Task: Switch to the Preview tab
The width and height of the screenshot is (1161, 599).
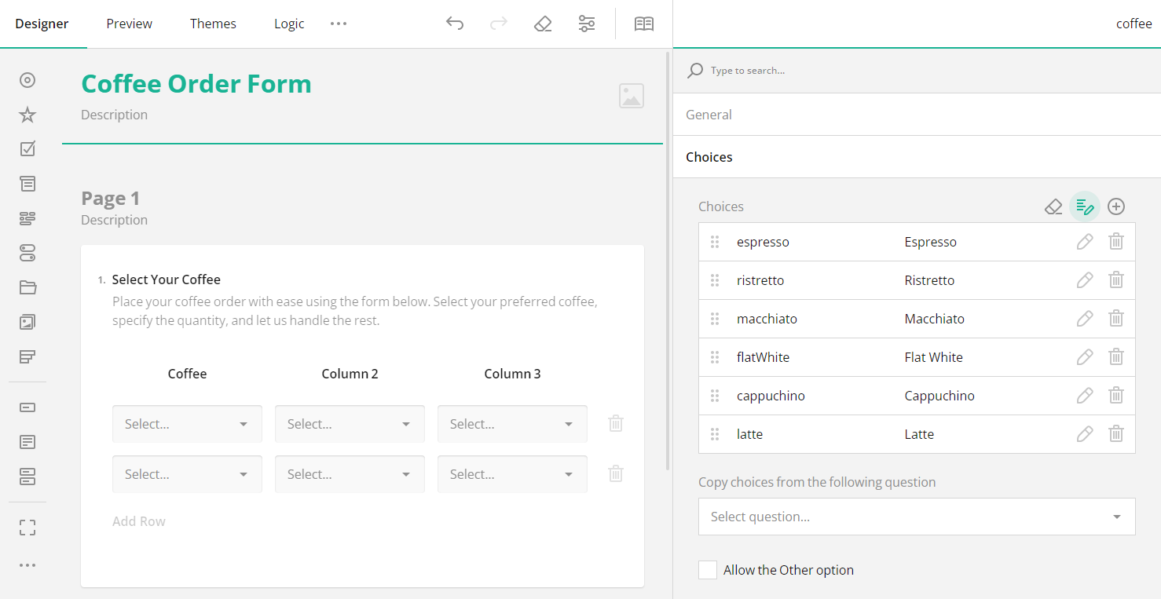Action: tap(129, 24)
